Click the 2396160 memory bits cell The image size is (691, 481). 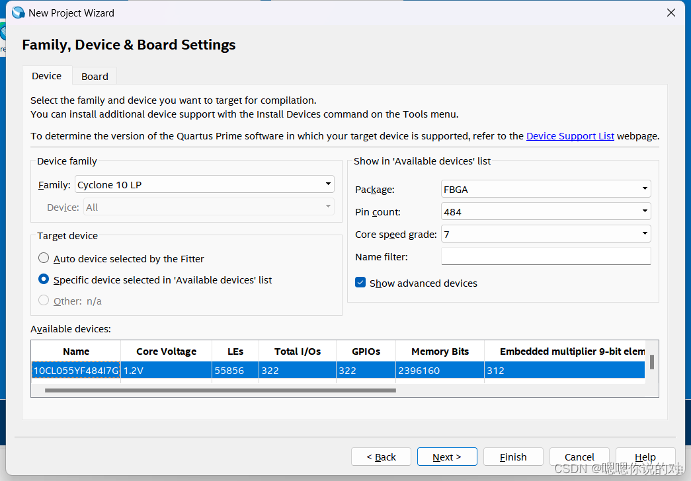[x=440, y=371]
